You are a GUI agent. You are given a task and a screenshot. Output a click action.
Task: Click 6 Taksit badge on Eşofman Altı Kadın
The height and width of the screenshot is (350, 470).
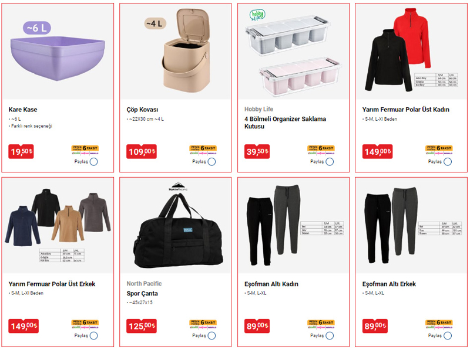coord(321,324)
